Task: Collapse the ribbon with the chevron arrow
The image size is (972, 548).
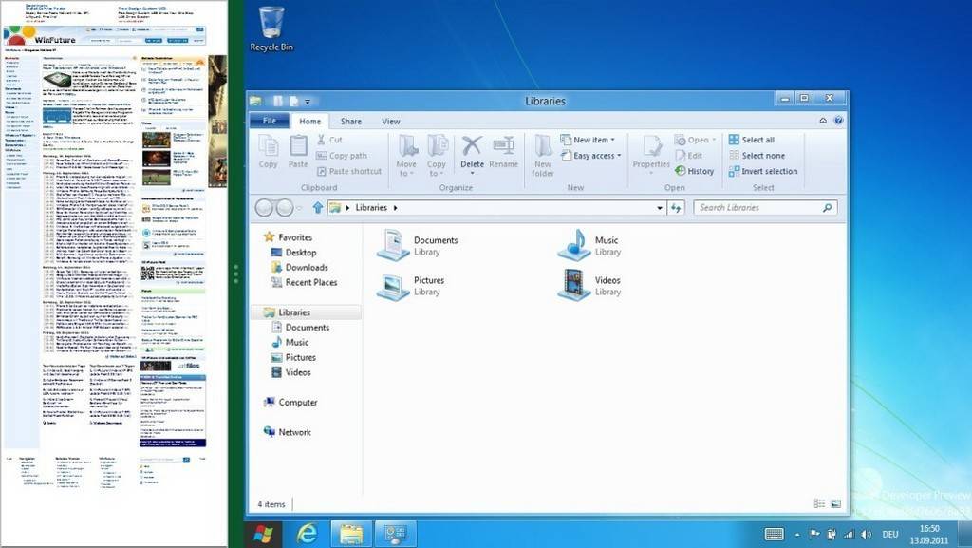Action: tap(823, 122)
